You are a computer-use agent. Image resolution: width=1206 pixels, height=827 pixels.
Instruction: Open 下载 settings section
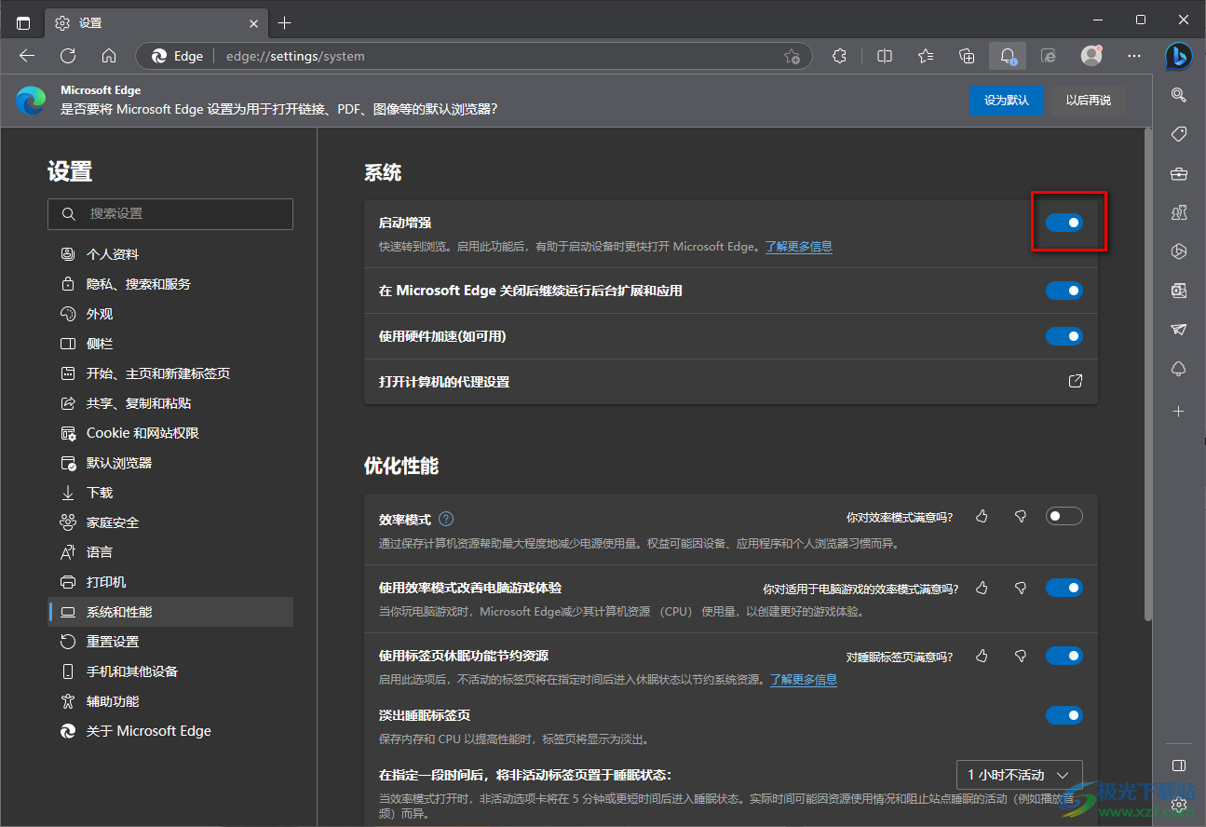click(x=170, y=493)
